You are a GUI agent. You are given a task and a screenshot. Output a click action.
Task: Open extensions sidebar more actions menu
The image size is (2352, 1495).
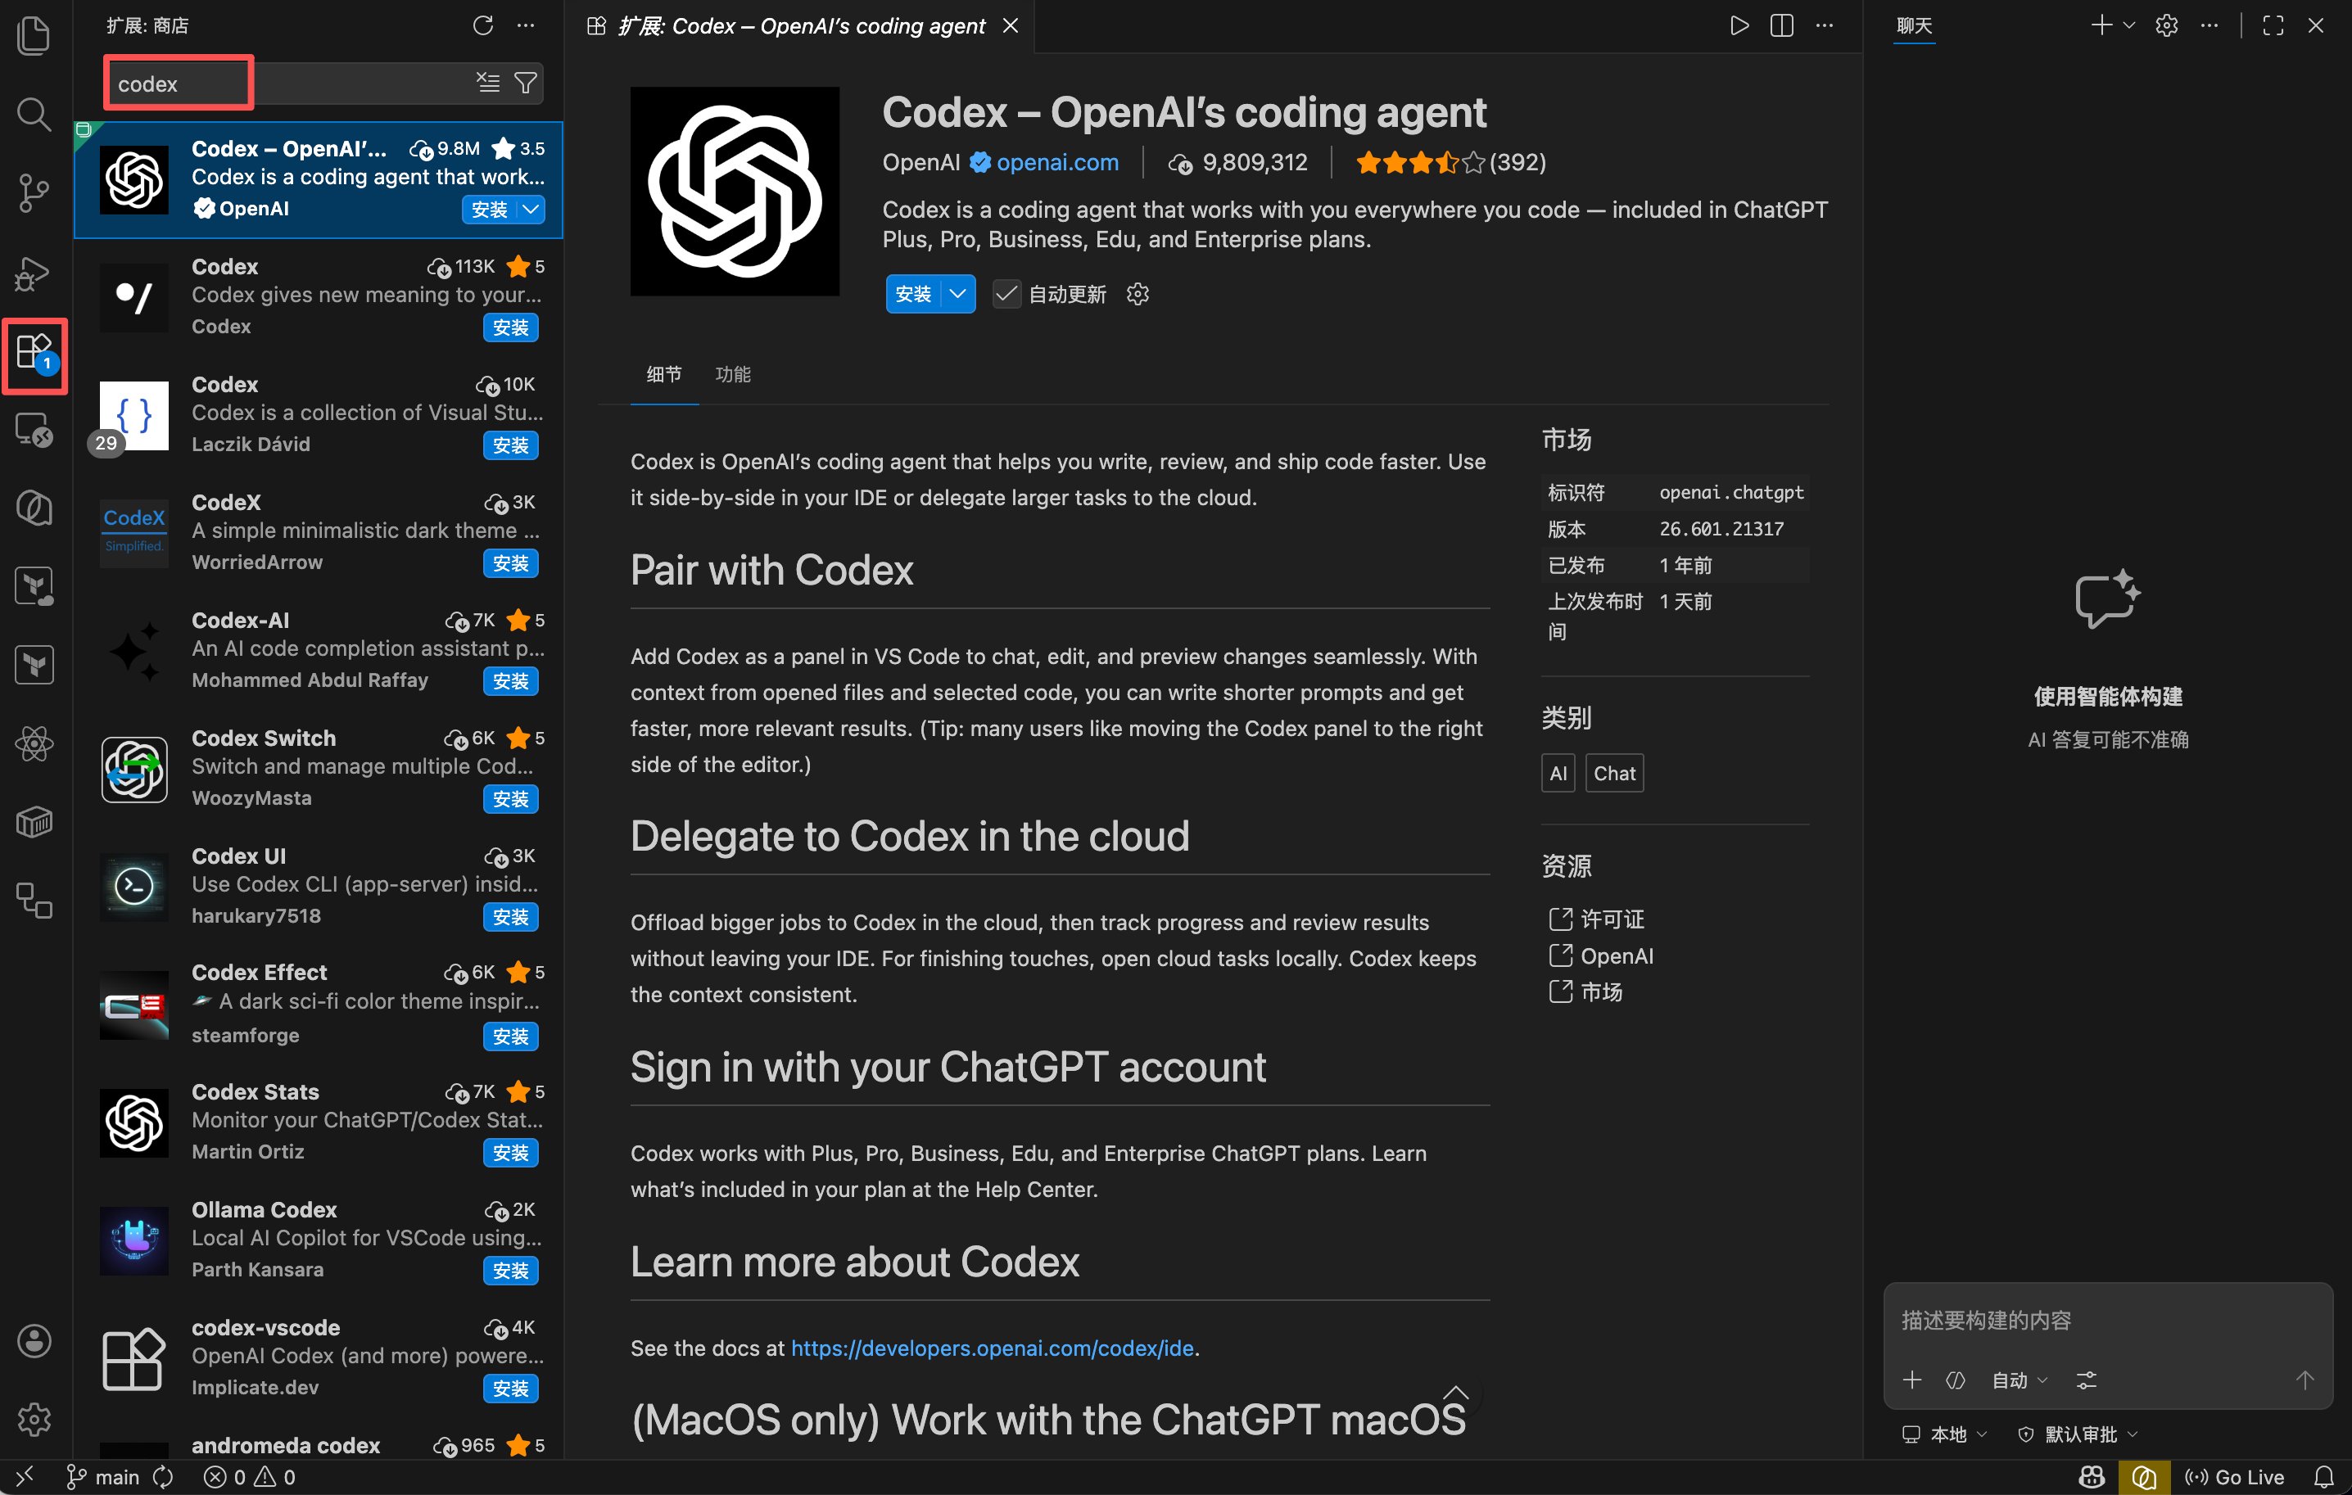(526, 25)
